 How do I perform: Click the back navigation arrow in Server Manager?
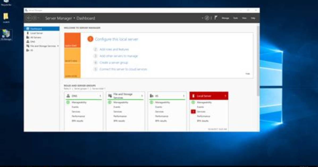coord(29,18)
